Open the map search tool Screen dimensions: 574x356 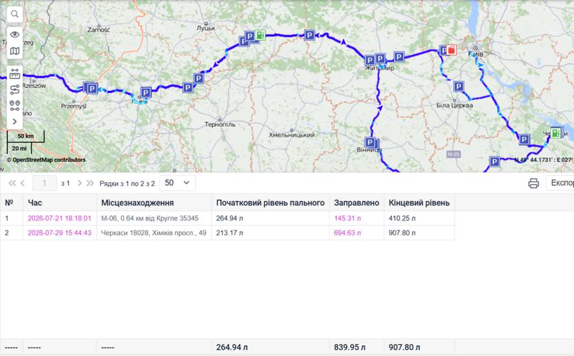tap(15, 14)
